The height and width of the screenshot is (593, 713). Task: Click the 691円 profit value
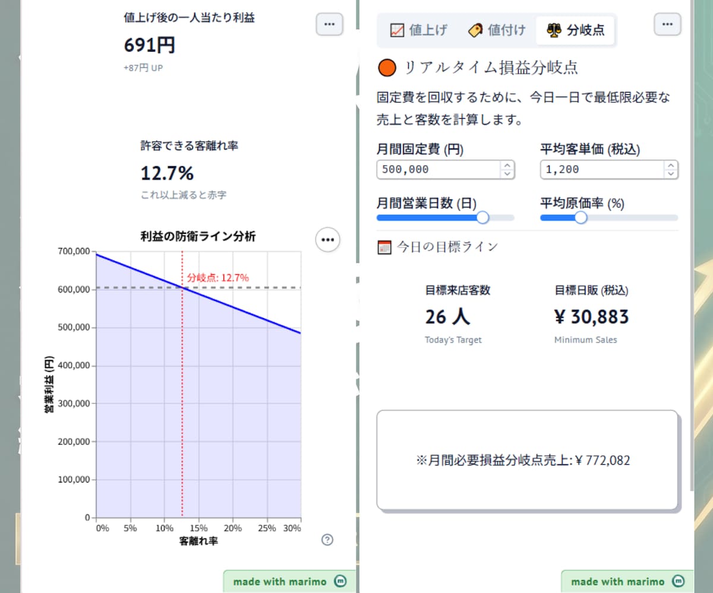(150, 45)
